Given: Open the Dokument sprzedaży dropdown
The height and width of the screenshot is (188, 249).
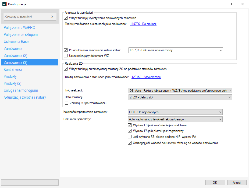Looking at the screenshot, I should 175,119.
